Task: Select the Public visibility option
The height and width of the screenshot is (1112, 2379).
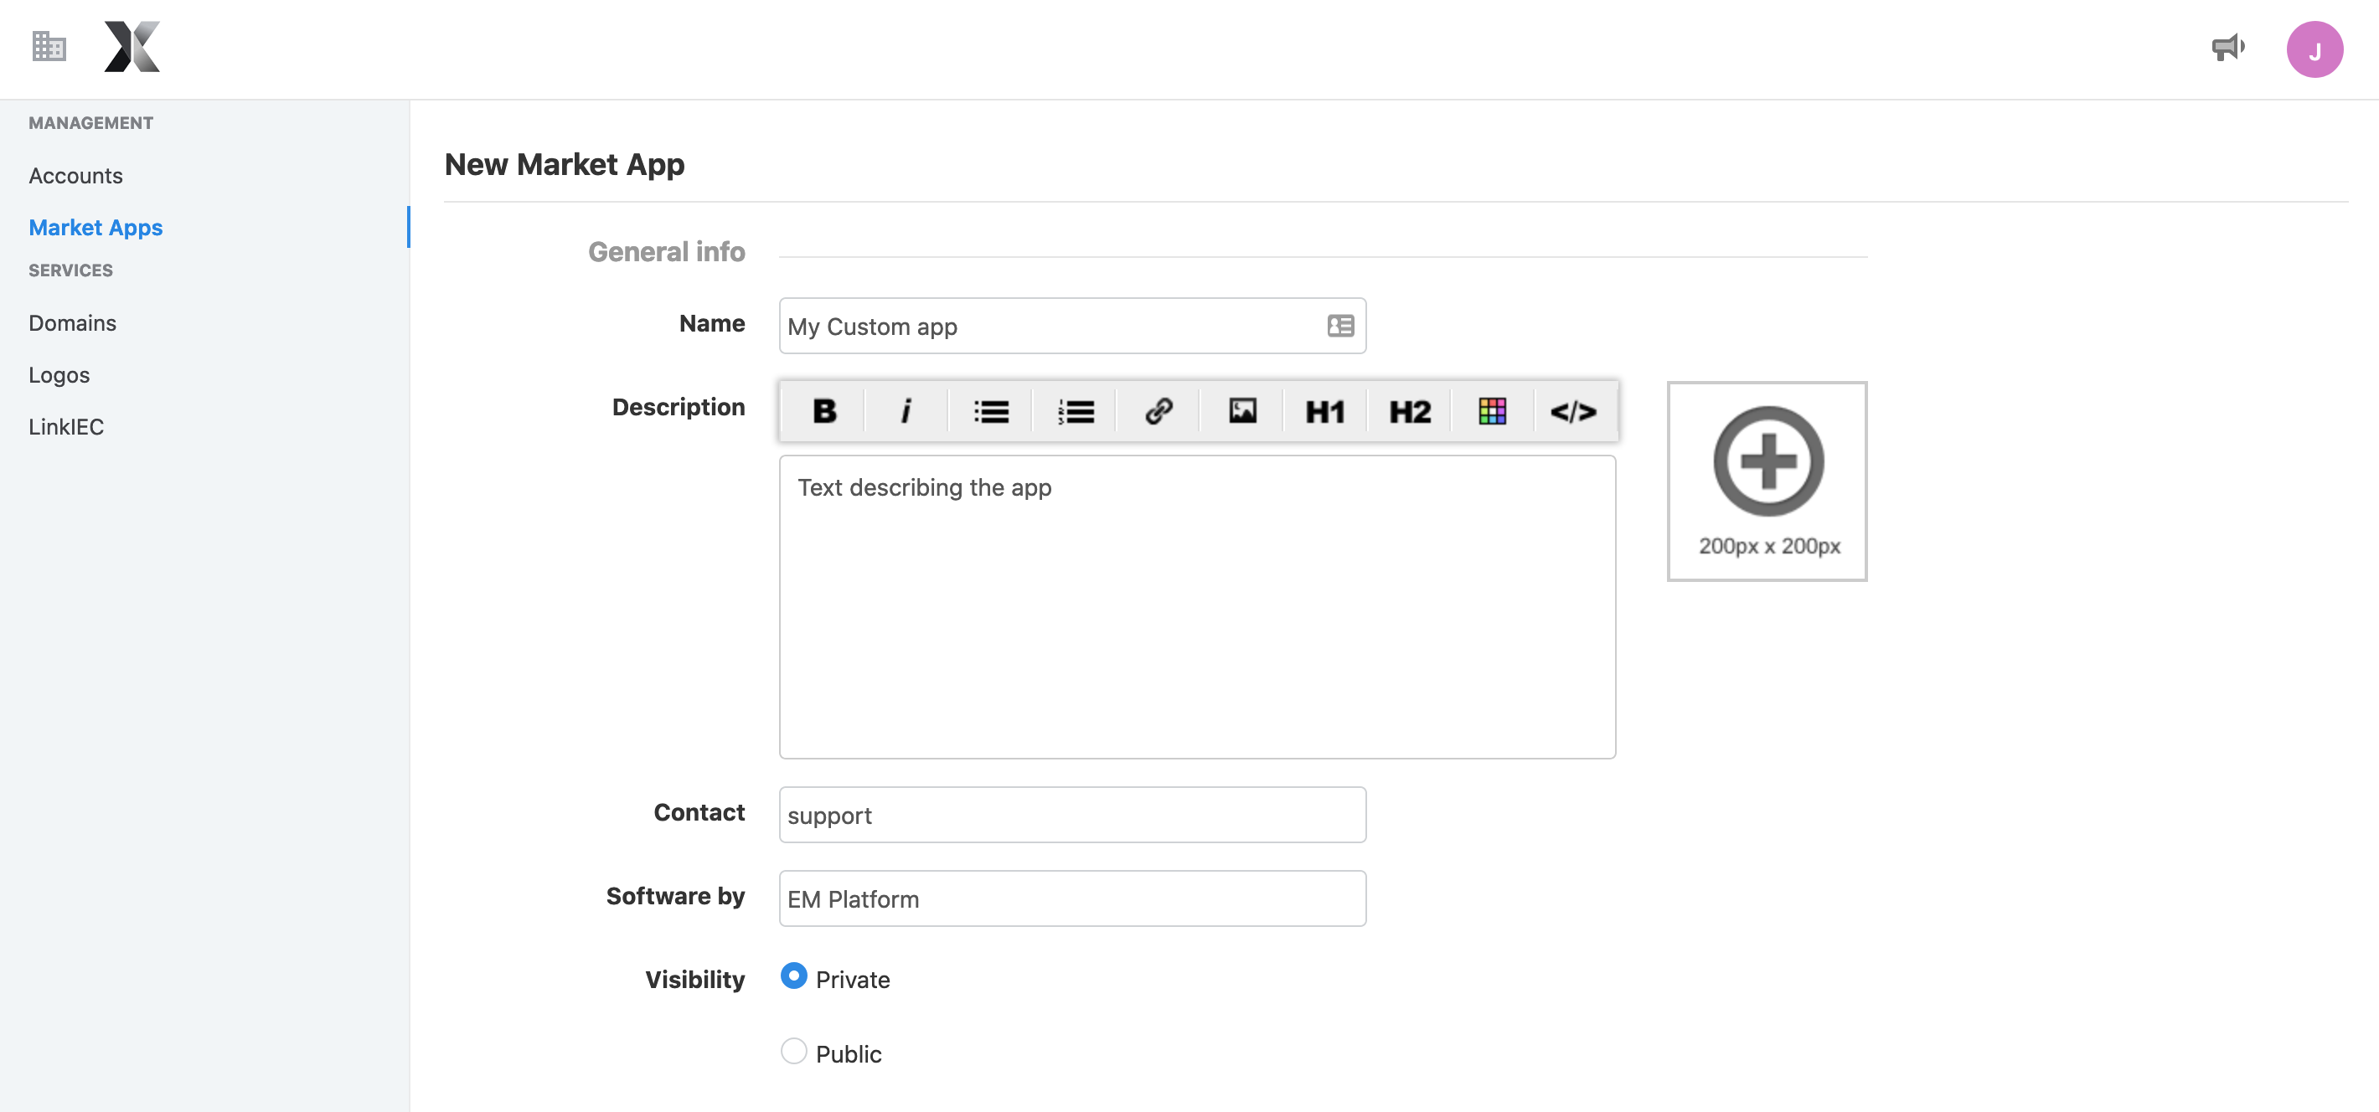Action: pyautogui.click(x=793, y=1051)
